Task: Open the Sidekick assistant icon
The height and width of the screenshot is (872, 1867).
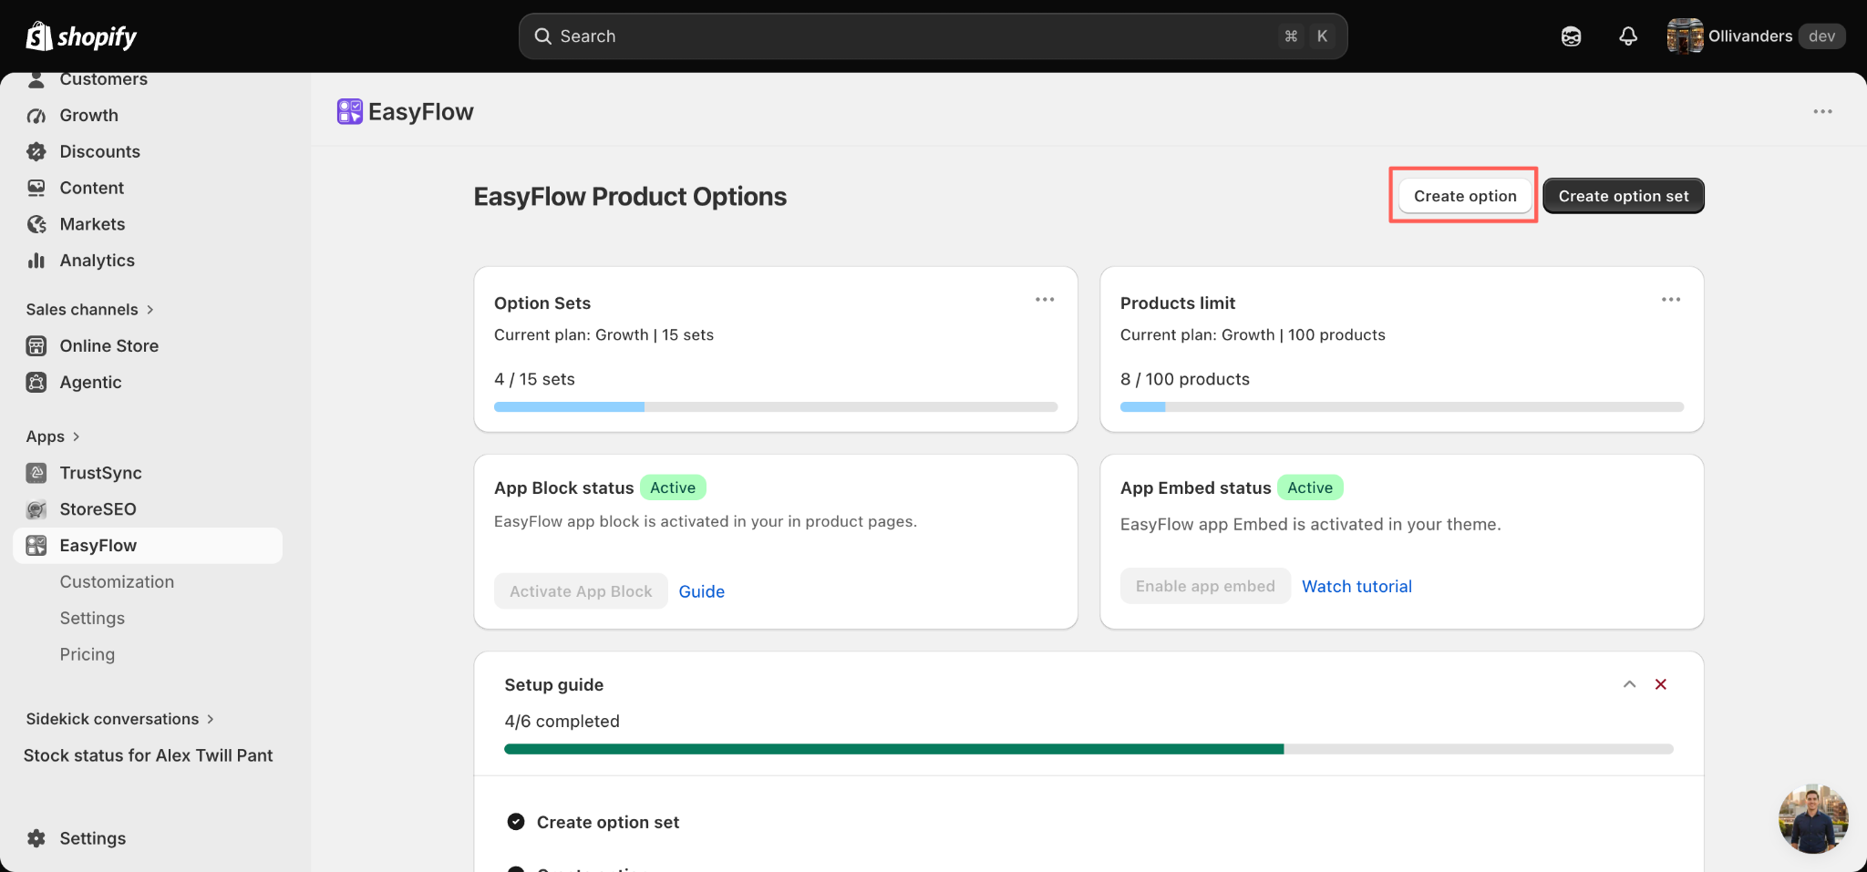Action: pyautogui.click(x=1571, y=36)
